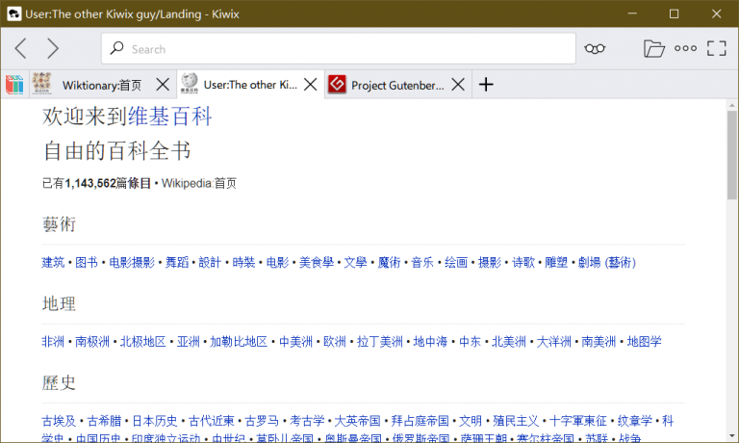
Task: Open the 亚洲 link
Action: click(188, 342)
